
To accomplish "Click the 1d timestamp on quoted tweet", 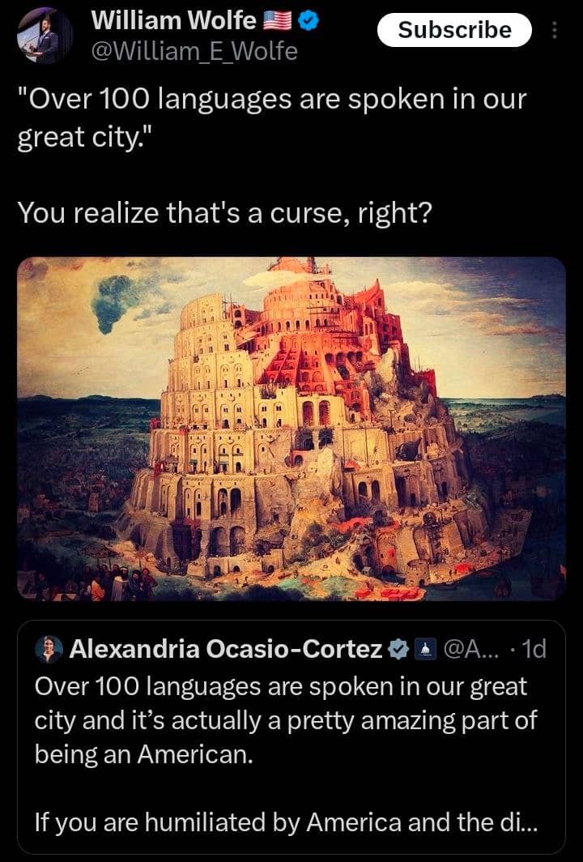I will [535, 649].
